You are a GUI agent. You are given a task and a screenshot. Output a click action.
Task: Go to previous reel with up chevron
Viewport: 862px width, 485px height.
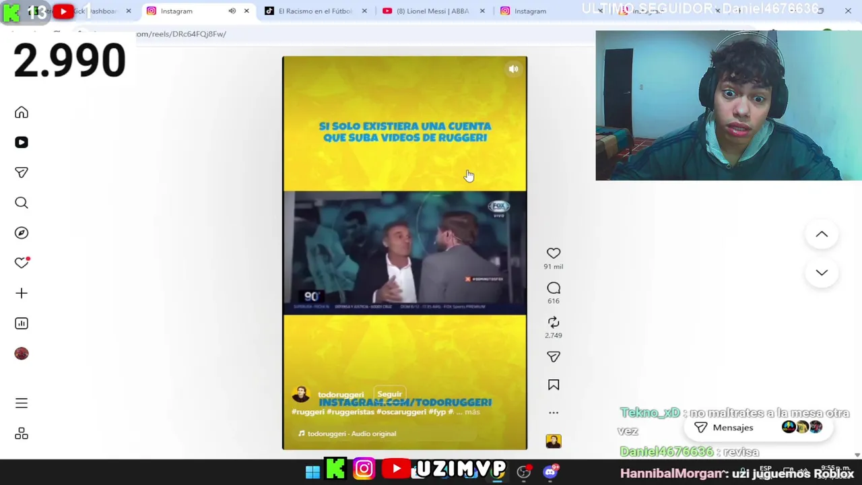pos(822,234)
